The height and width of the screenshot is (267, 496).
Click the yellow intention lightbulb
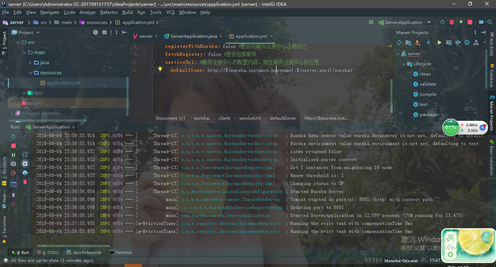160,69
